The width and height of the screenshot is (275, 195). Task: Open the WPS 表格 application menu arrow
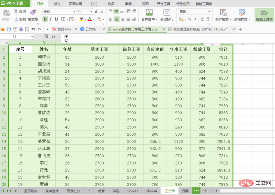tap(28, 3)
